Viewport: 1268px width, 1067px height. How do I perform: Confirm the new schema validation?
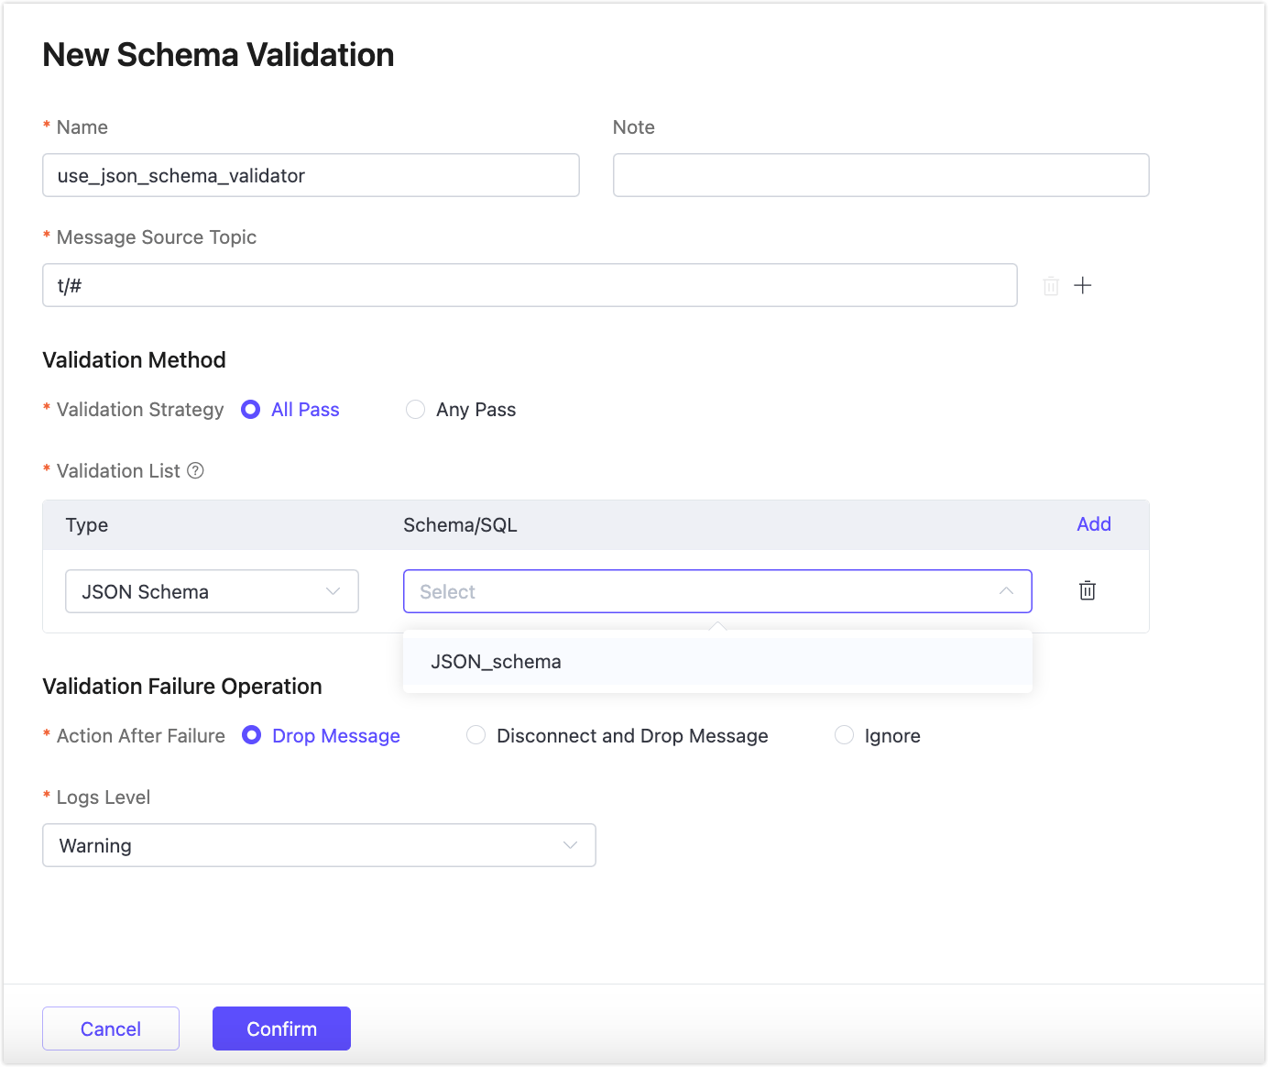pos(281,1028)
